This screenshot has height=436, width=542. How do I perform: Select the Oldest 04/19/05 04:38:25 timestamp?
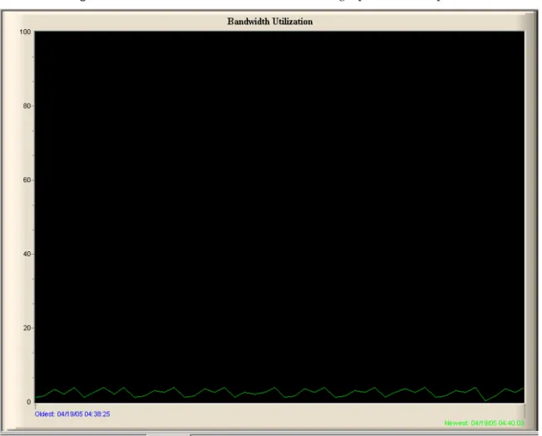(72, 414)
